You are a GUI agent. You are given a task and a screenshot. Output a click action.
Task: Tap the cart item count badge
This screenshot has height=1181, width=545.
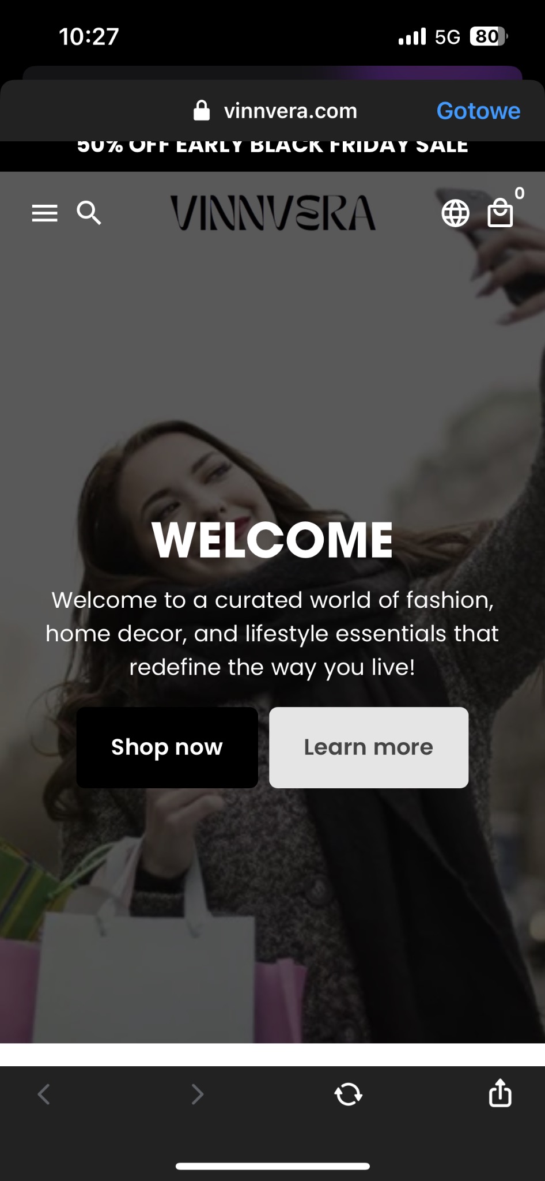(520, 193)
